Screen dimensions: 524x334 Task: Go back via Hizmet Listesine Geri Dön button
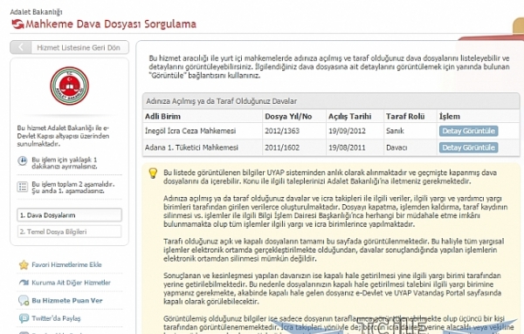tap(70, 47)
